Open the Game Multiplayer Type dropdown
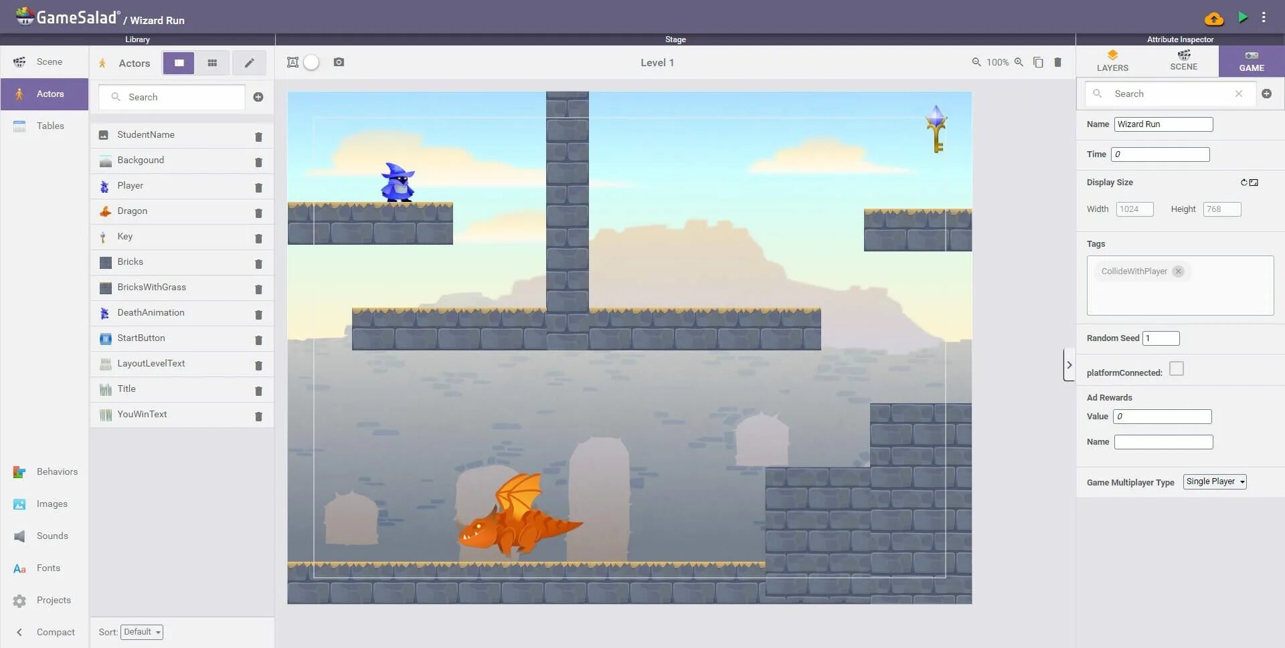1285x648 pixels. coord(1213,481)
